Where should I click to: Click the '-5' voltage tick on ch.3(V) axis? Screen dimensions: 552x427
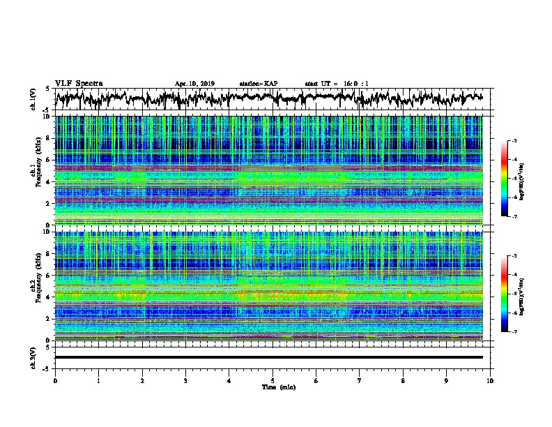47,369
